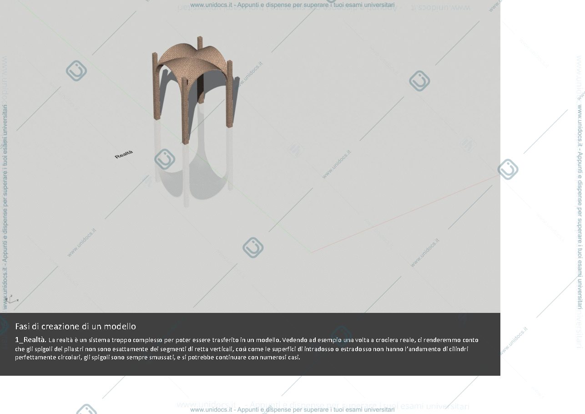Screen dimensions: 585x414
Task: Click the caption line starting "che gli spigoli dei pilastri"
Action: click(x=242, y=349)
